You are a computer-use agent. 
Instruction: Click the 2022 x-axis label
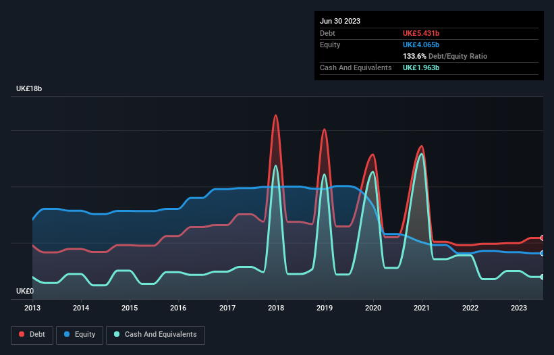pyautogui.click(x=470, y=308)
